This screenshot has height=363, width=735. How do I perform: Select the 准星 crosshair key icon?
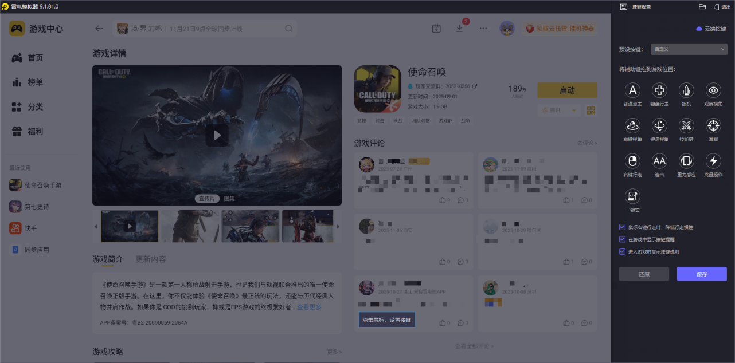713,125
